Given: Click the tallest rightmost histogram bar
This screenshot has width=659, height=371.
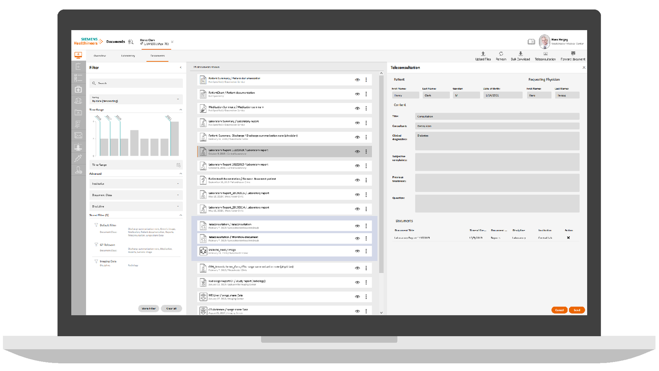Looking at the screenshot, I should (x=175, y=138).
